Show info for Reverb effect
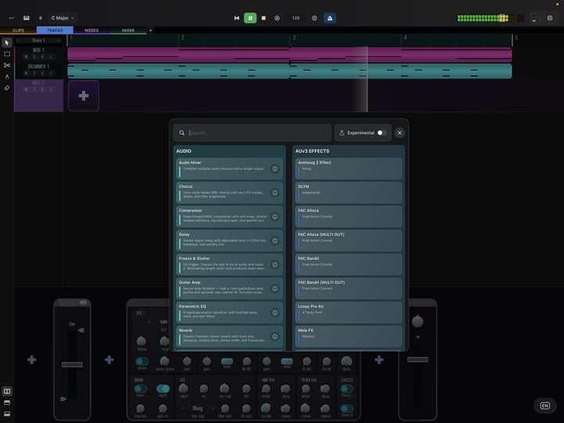 point(275,337)
